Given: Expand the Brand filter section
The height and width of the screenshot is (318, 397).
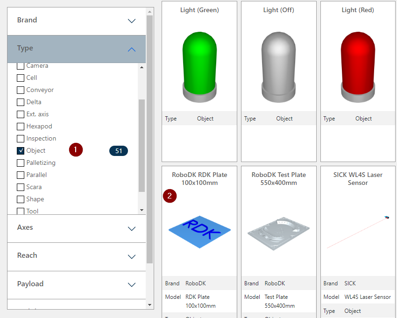Looking at the screenshot, I should [77, 21].
